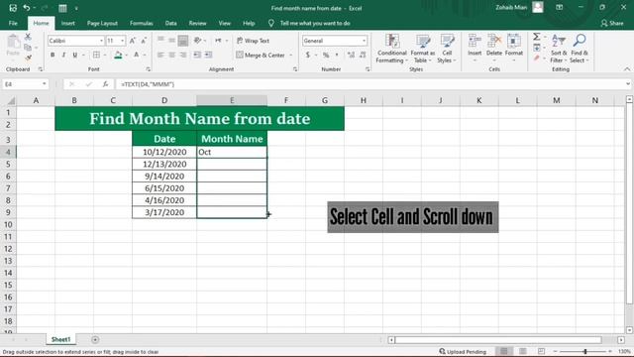
Task: Click the Share button
Action: point(612,23)
